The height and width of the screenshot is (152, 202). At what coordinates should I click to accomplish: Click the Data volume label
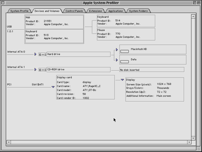pyautogui.click(x=134, y=59)
